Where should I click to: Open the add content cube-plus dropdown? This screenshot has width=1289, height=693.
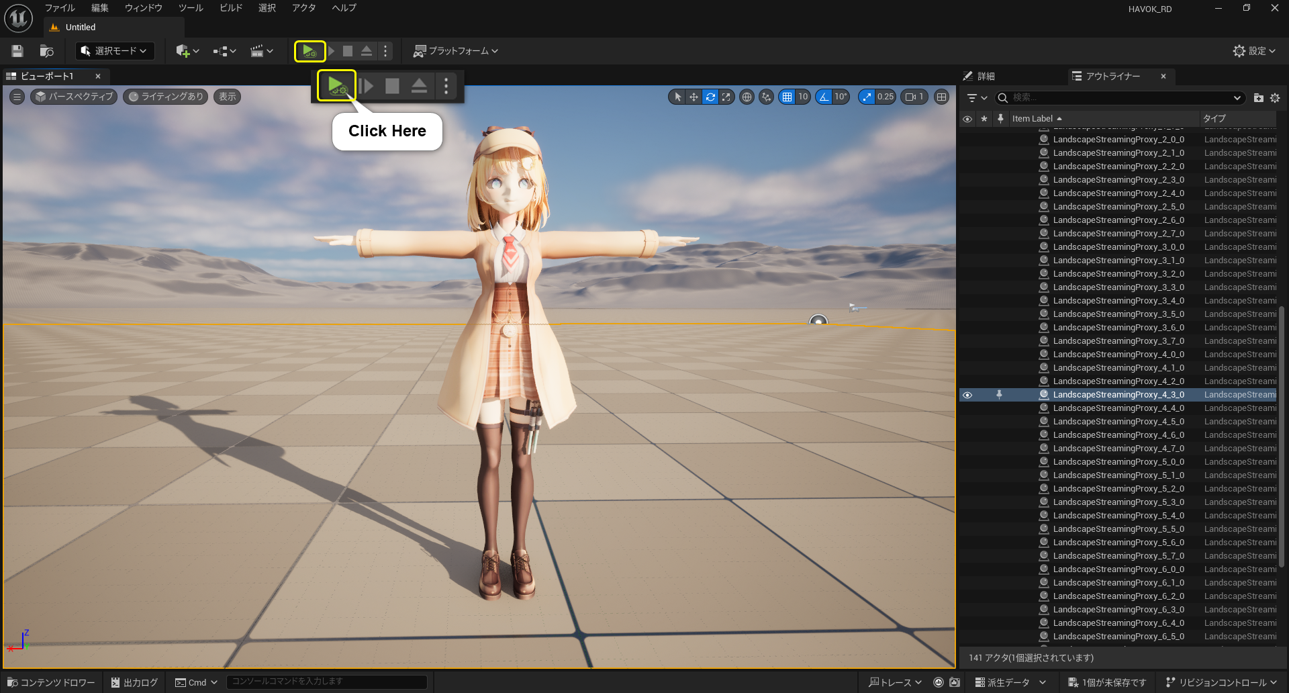[187, 51]
